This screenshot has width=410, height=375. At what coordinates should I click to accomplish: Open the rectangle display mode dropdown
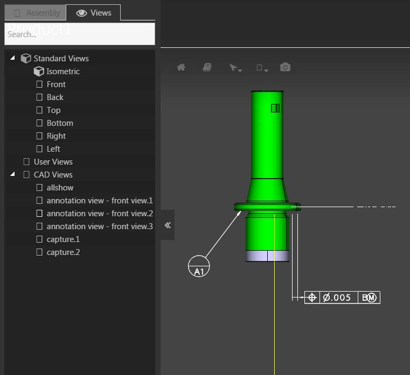262,68
